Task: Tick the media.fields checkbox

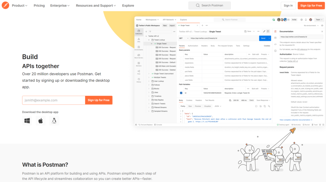Action: click(x=181, y=67)
